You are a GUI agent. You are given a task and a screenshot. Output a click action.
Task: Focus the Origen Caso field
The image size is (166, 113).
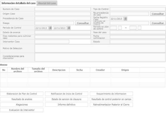(x=63, y=14)
